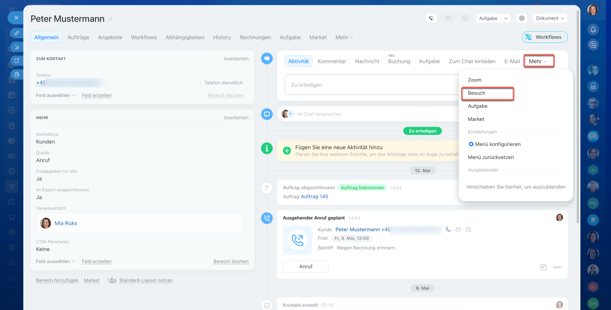Click the three-dots menu on planned call card
This screenshot has height=310, width=611.
[557, 267]
